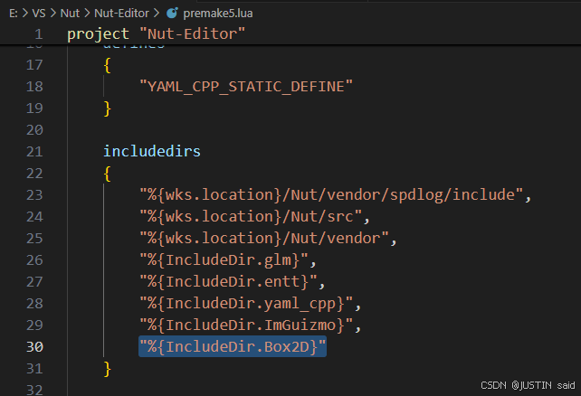Click the IncludeDir.glm line

coord(227,260)
